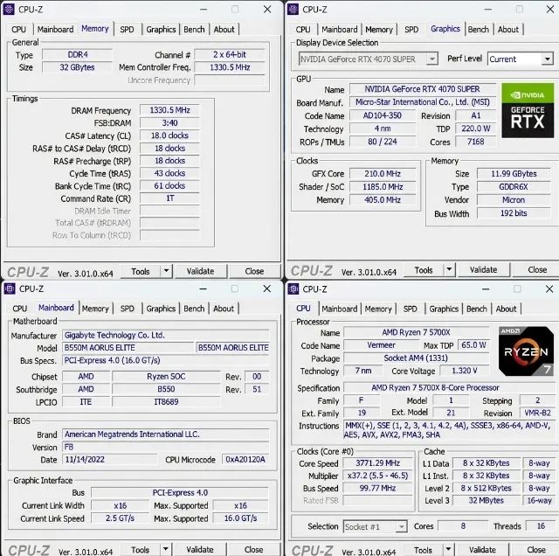Screen dimensions: 559x556
Task: Click Validate button in Graphics window
Action: coord(483,270)
